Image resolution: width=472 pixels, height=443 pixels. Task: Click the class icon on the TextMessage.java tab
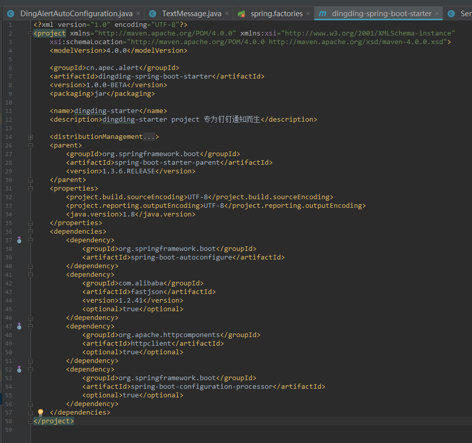point(153,14)
